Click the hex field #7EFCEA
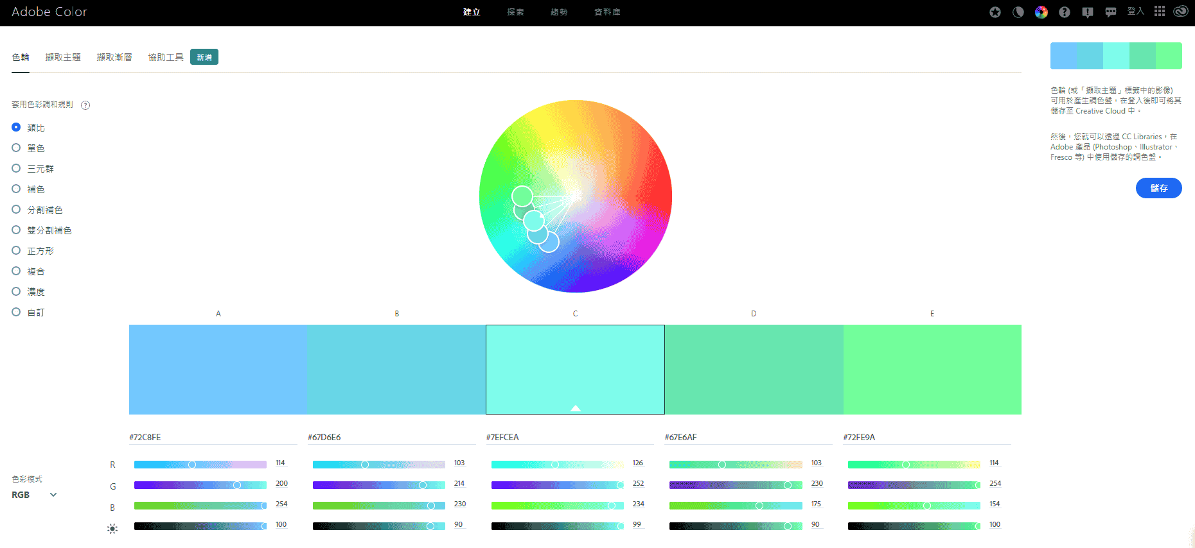This screenshot has width=1195, height=548. (570, 437)
